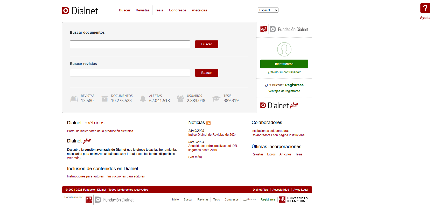The image size is (433, 208).
Task: Open Instrucciones para autores link
Action: 85,176
